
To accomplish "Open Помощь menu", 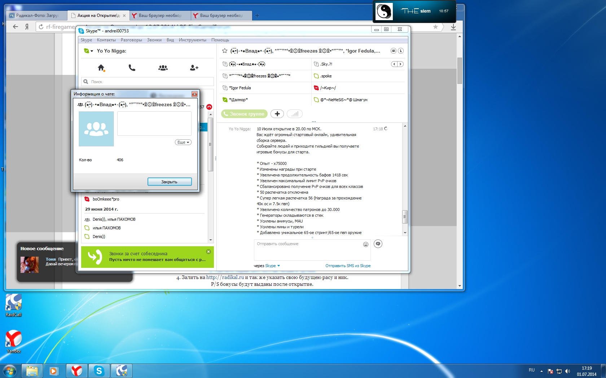I will [220, 40].
